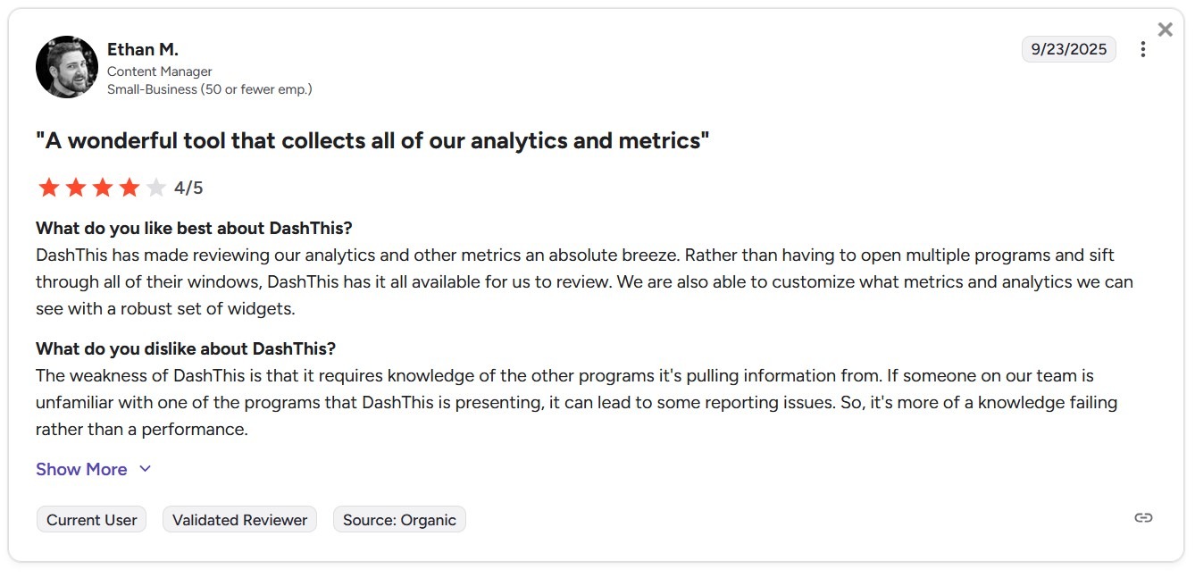The width and height of the screenshot is (1195, 578).
Task: Click the third red rating star
Action: pyautogui.click(x=103, y=188)
